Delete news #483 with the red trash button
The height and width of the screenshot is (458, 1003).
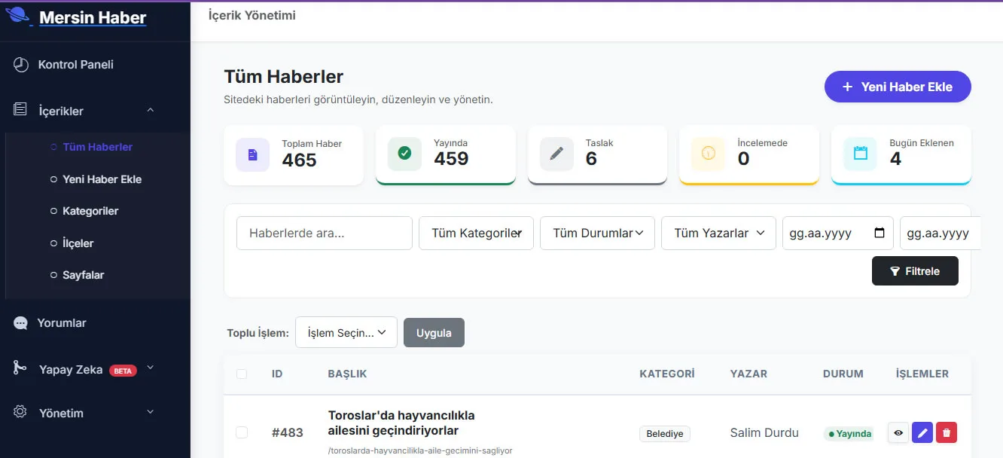point(947,432)
